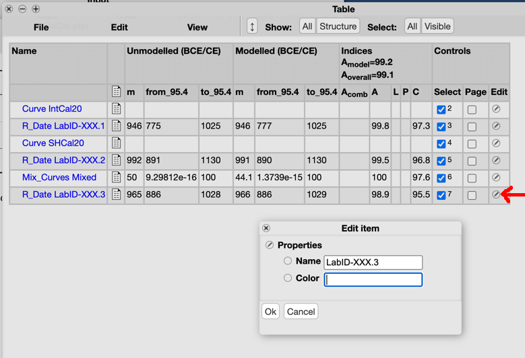
Task: Click the up-down arrow sort button
Action: tap(252, 26)
